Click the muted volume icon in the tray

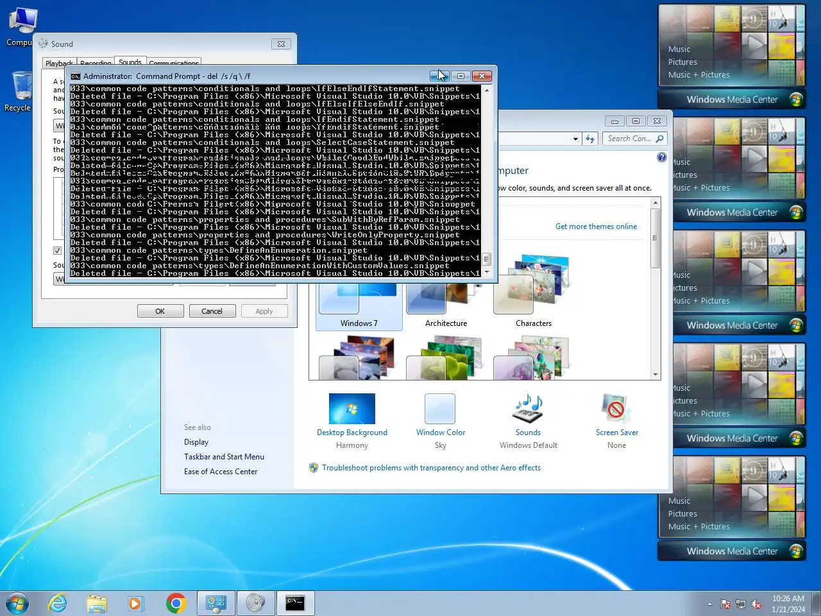click(756, 604)
